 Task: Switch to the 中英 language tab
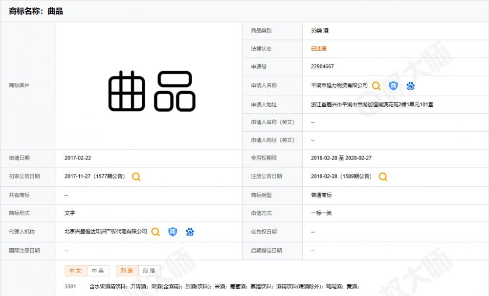[98, 271]
